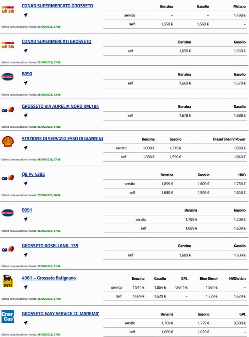
Task: Click navigation arrow under CONAD SUPERMERCATO GROSSETO
Action: [26, 15]
